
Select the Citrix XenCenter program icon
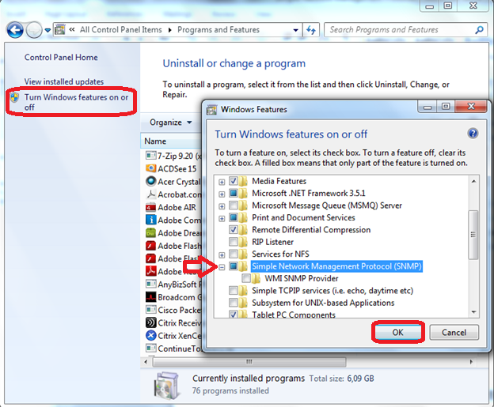(151, 336)
